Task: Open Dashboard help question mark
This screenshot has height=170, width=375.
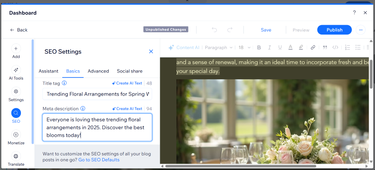Action: point(355,13)
